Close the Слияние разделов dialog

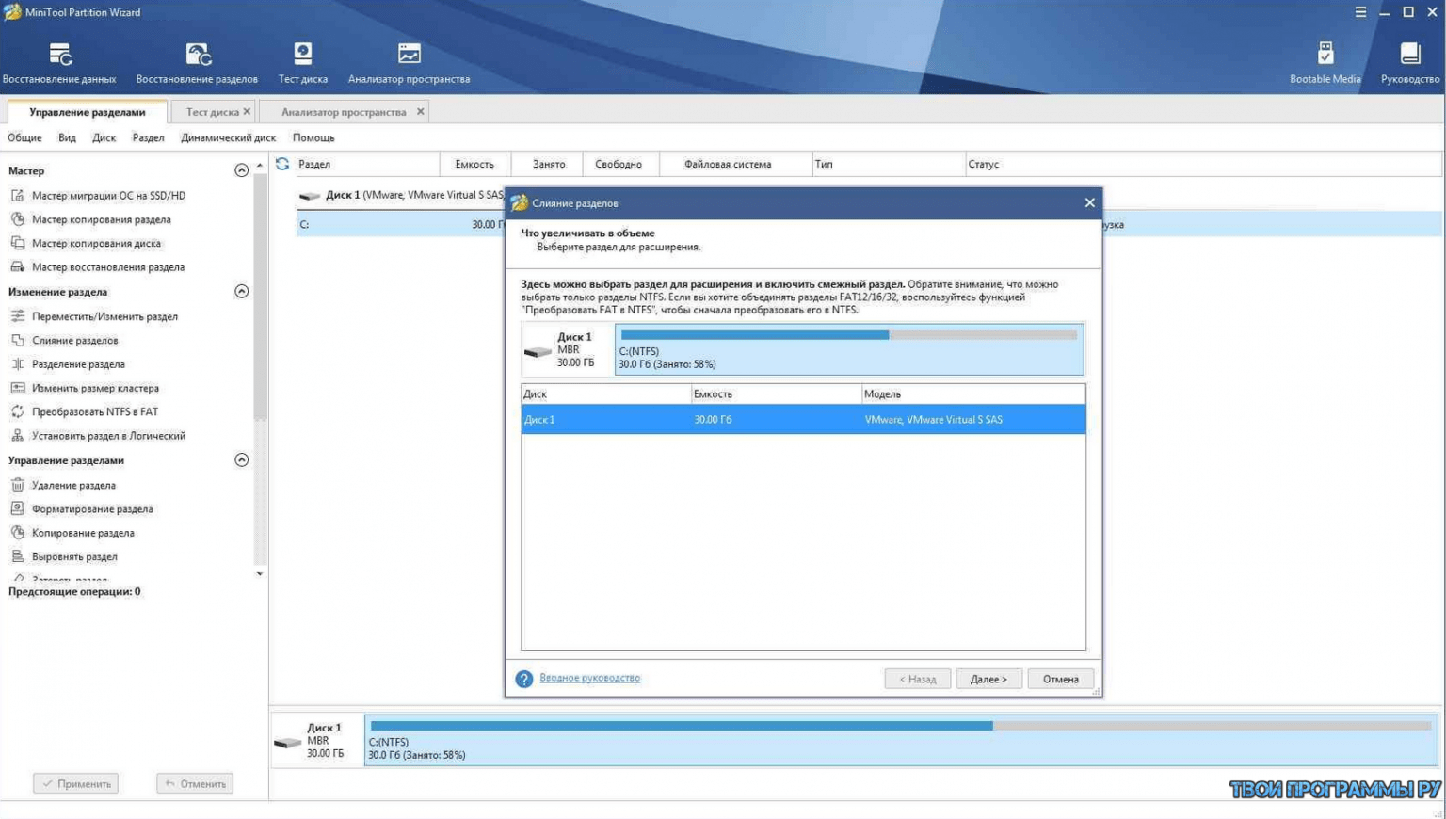coord(1089,202)
